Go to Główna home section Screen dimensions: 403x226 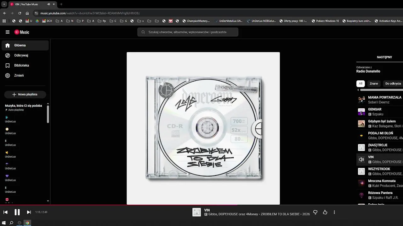[x=25, y=45]
